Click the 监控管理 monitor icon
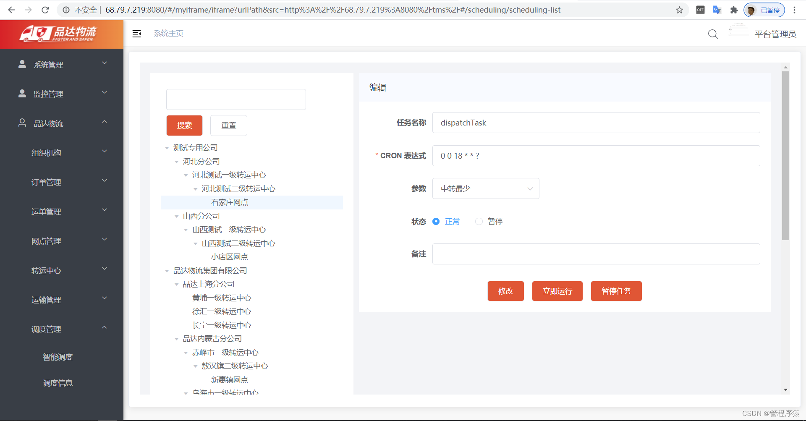The image size is (806, 421). click(x=22, y=93)
